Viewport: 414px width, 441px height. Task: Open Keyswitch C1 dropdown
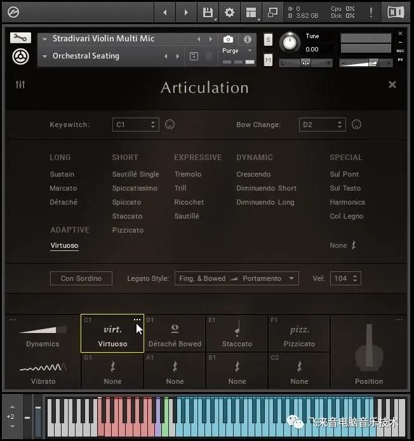point(136,125)
